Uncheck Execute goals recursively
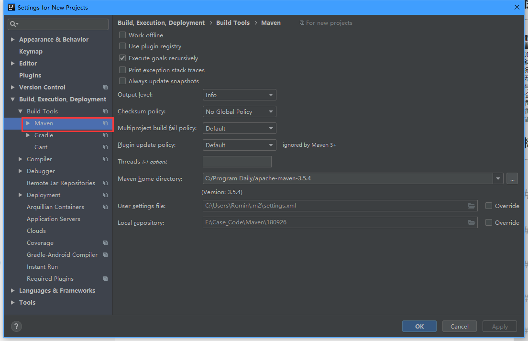Screen dimensions: 528x341 [x=122, y=58]
